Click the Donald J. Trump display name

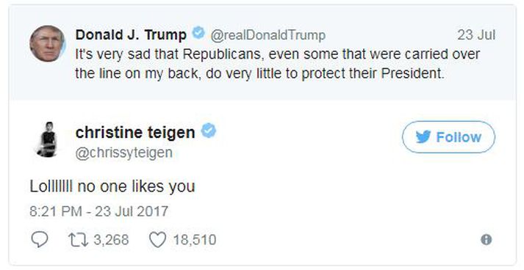click(x=131, y=34)
